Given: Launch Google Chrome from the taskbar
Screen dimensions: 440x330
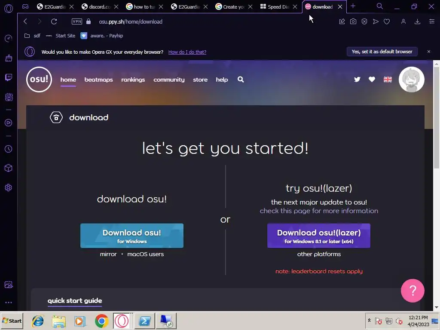Looking at the screenshot, I should [101, 321].
